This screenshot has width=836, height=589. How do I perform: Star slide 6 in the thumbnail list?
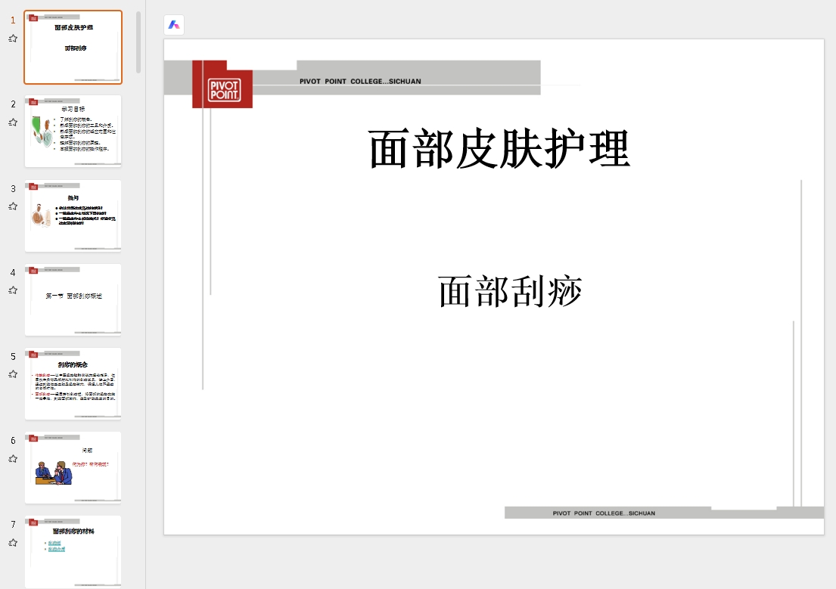pos(13,459)
